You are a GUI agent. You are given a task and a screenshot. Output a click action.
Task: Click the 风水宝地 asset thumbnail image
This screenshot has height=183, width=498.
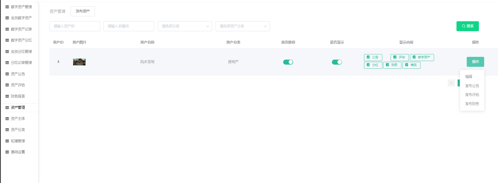(x=79, y=62)
